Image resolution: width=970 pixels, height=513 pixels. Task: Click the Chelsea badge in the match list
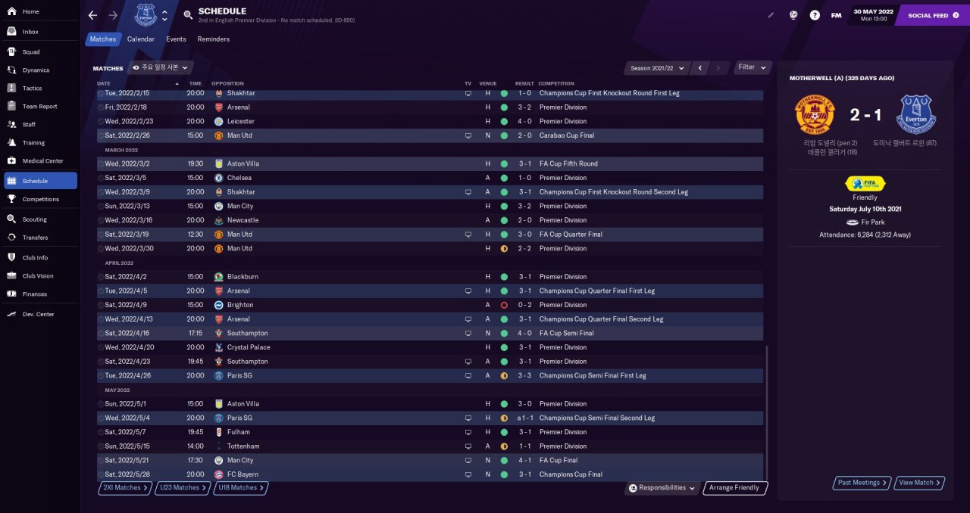(x=219, y=178)
